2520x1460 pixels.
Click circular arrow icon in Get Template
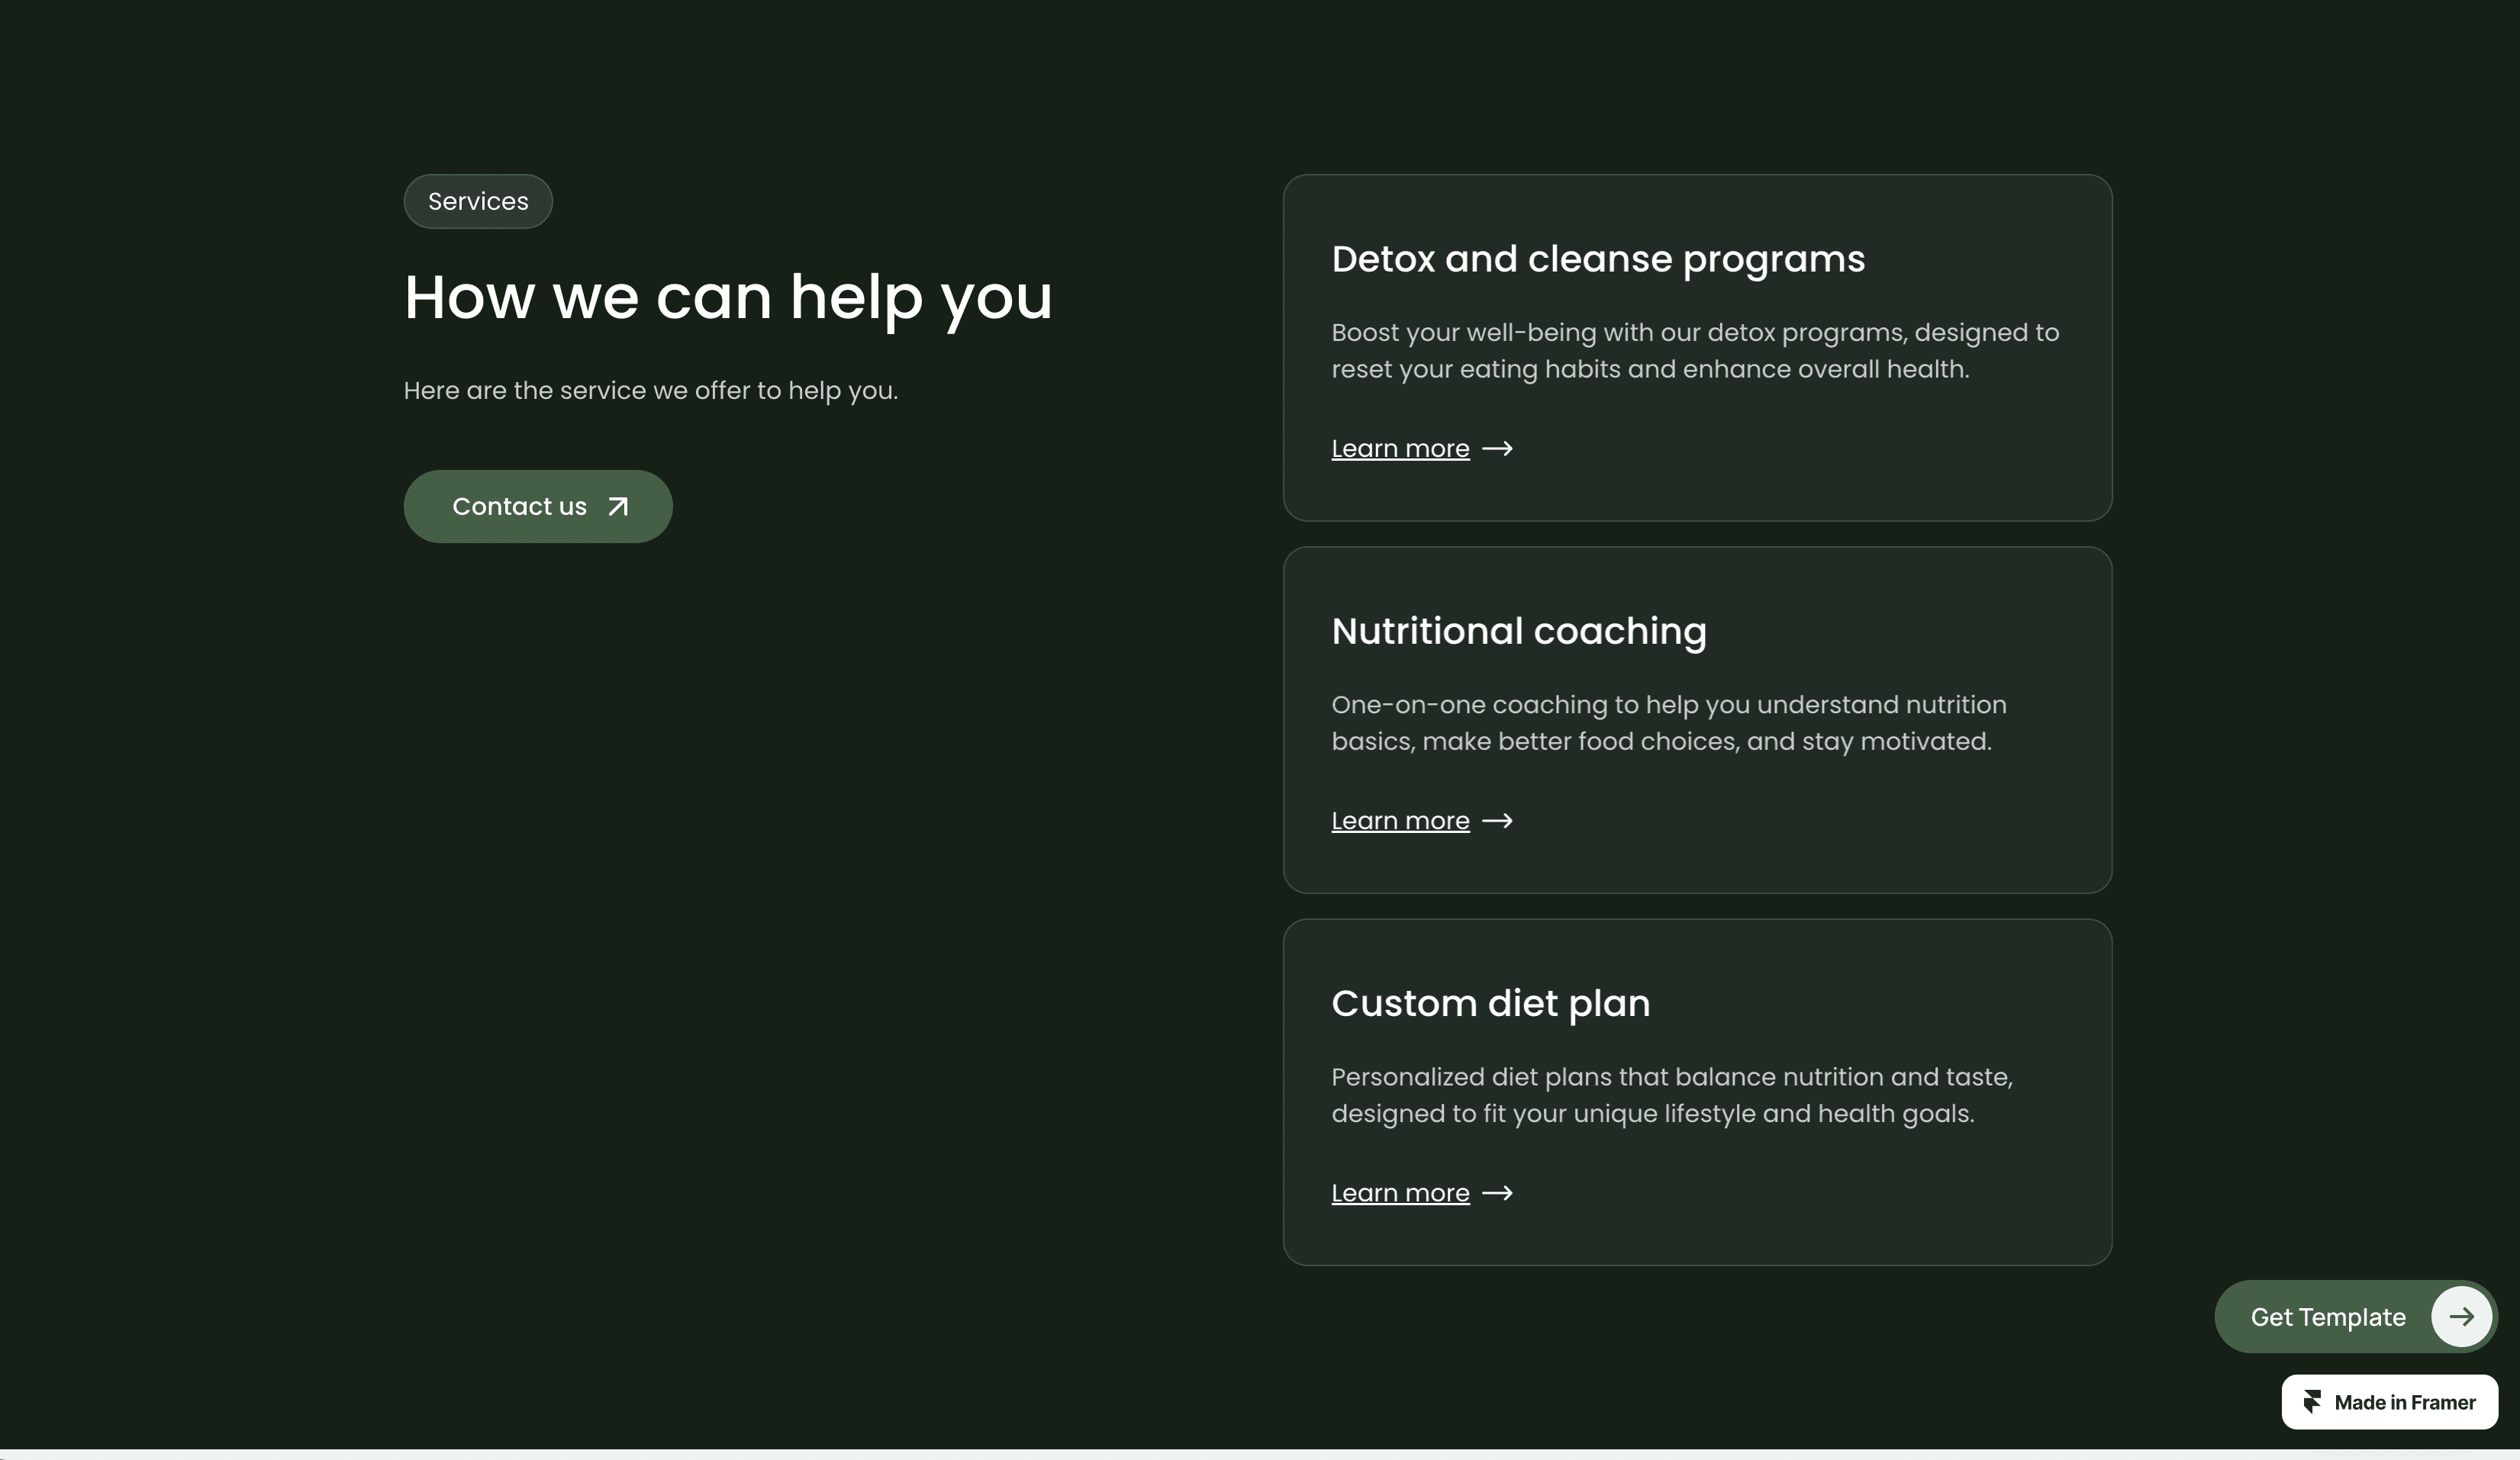point(2461,1317)
